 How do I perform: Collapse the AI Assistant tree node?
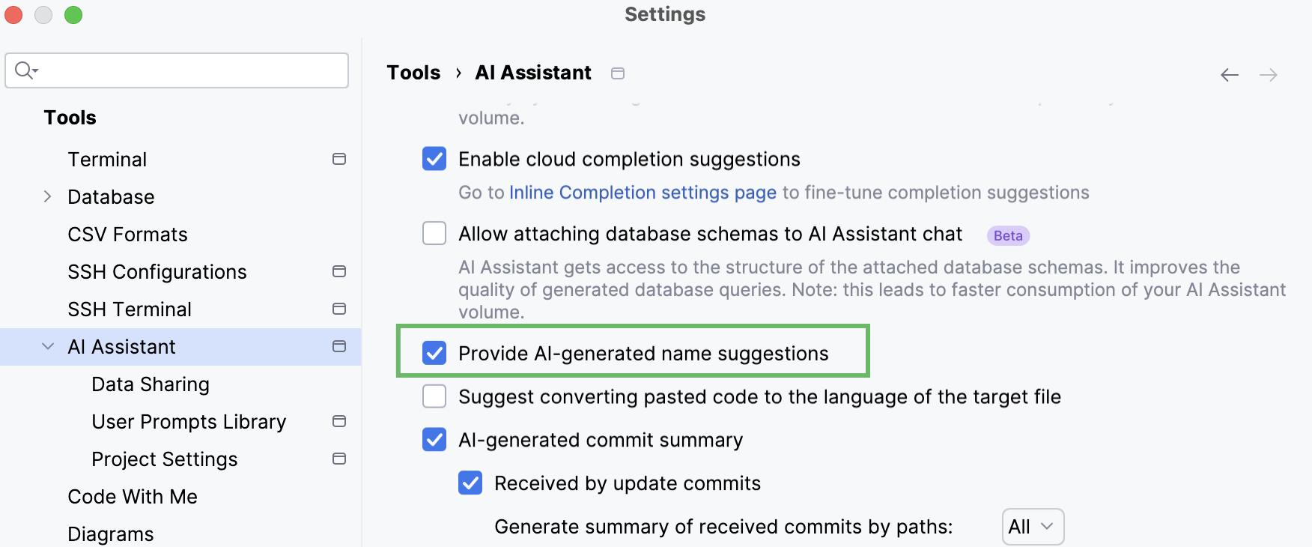tap(47, 346)
